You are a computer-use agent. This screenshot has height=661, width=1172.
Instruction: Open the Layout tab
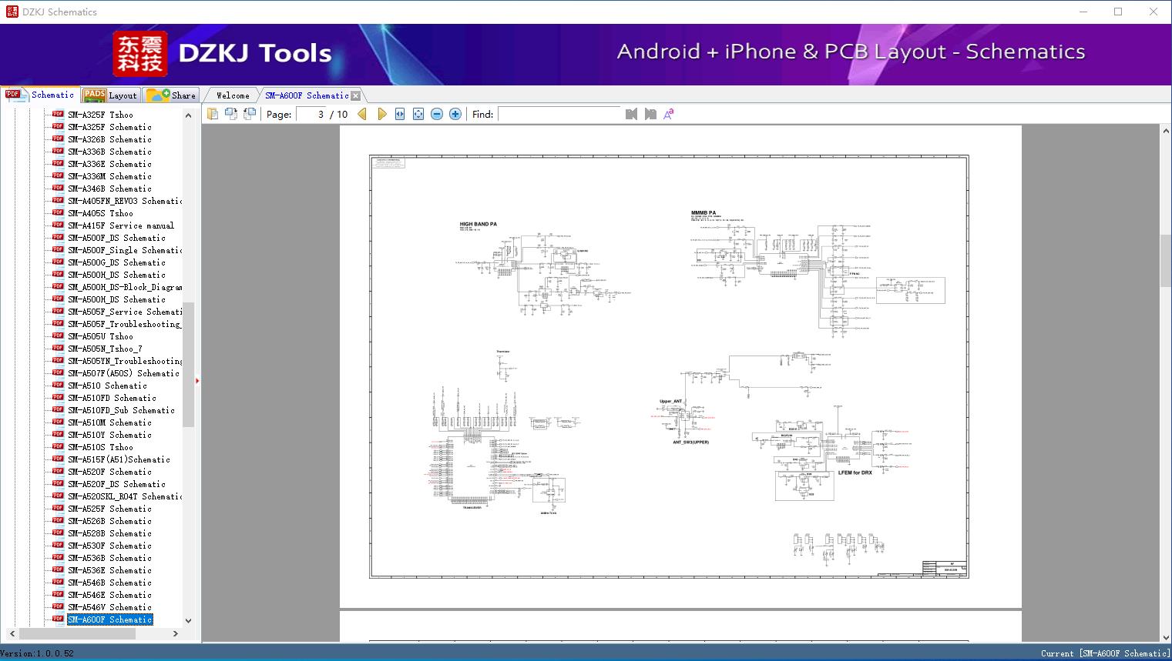coord(111,95)
